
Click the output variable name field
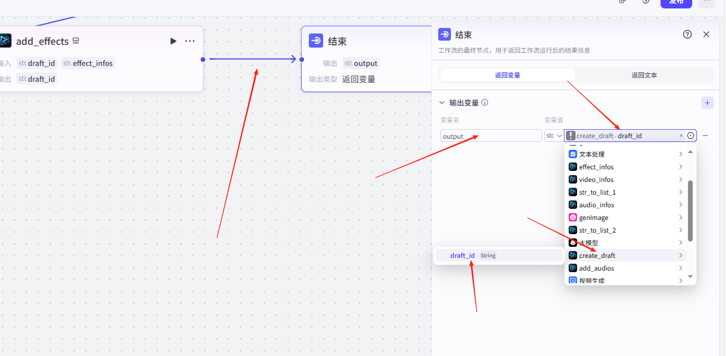tap(491, 136)
